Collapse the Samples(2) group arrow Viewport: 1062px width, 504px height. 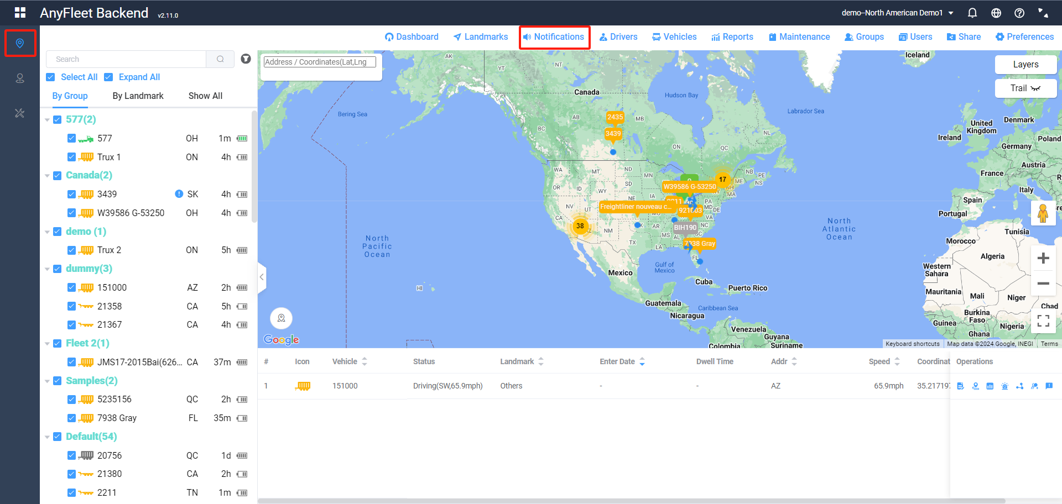tap(47, 381)
